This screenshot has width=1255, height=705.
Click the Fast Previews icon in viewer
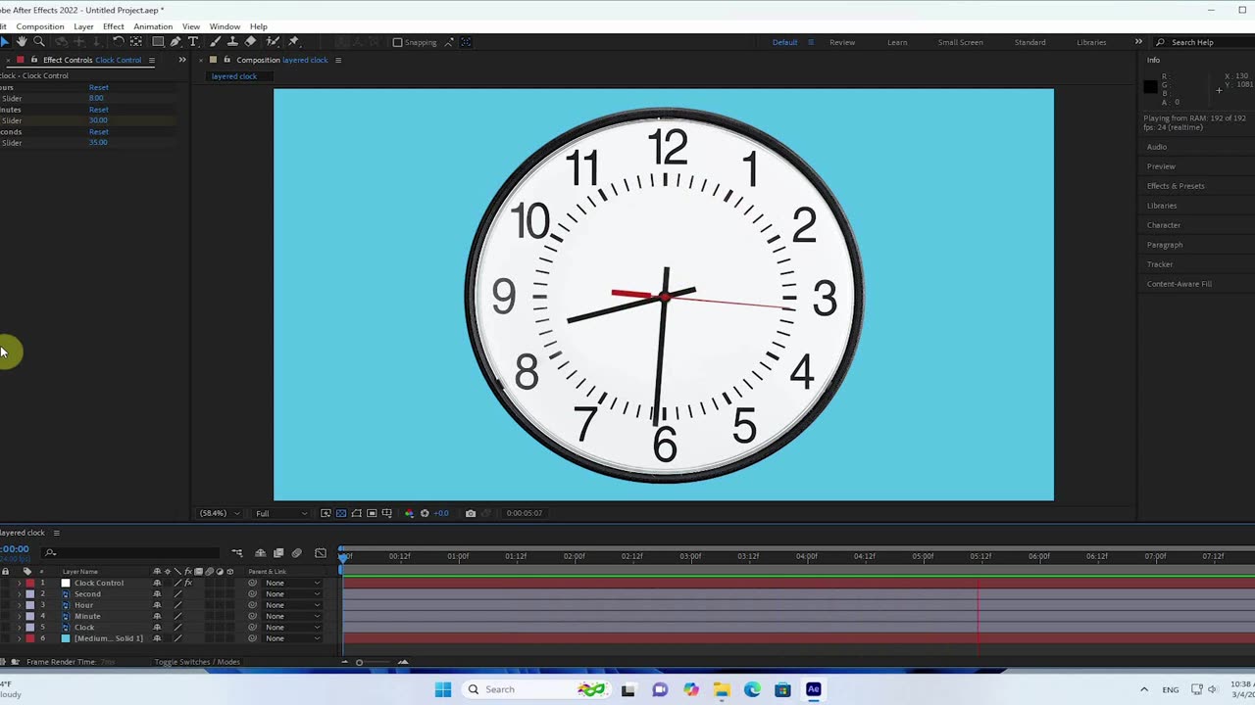pos(326,513)
